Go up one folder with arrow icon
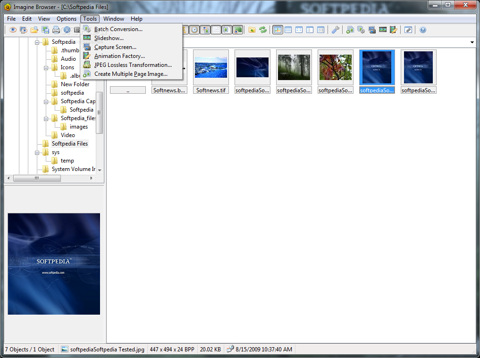 pyautogui.click(x=252, y=30)
